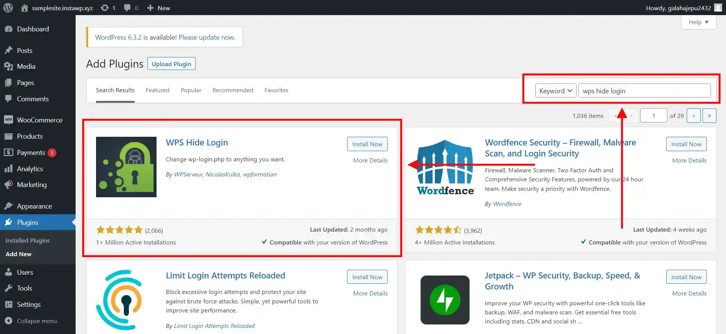Screen dimensions: 726x334
Task: Click the Comments bubble icon in sidebar
Action: pyautogui.click(x=8, y=99)
